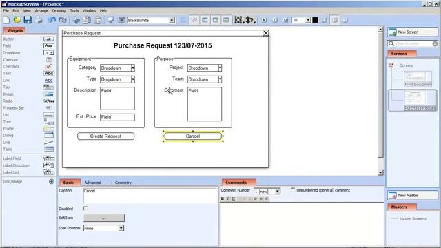Select the Link widget icon
This screenshot has width=441, height=248.
(49, 80)
